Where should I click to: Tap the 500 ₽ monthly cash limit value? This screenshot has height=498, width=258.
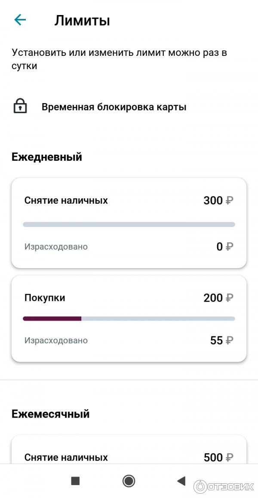pyautogui.click(x=218, y=457)
